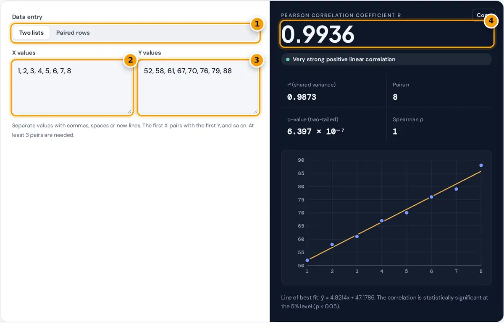This screenshot has width=504, height=323.
Task: Click the Spearman ρ label
Action: [x=408, y=119]
